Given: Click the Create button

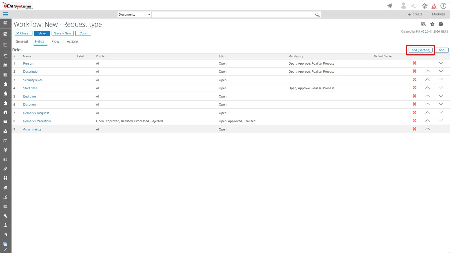Looking at the screenshot, I should 415,14.
